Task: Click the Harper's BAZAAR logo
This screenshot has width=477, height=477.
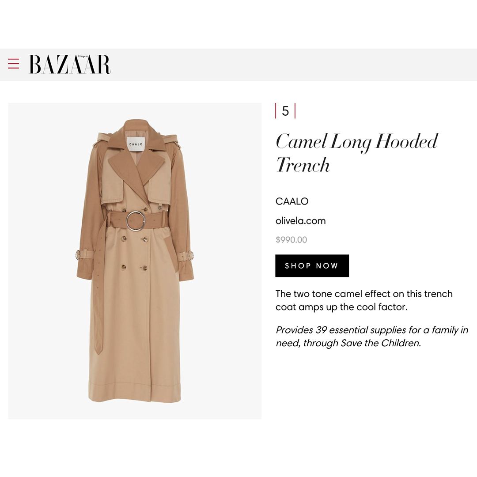Action: tap(70, 64)
